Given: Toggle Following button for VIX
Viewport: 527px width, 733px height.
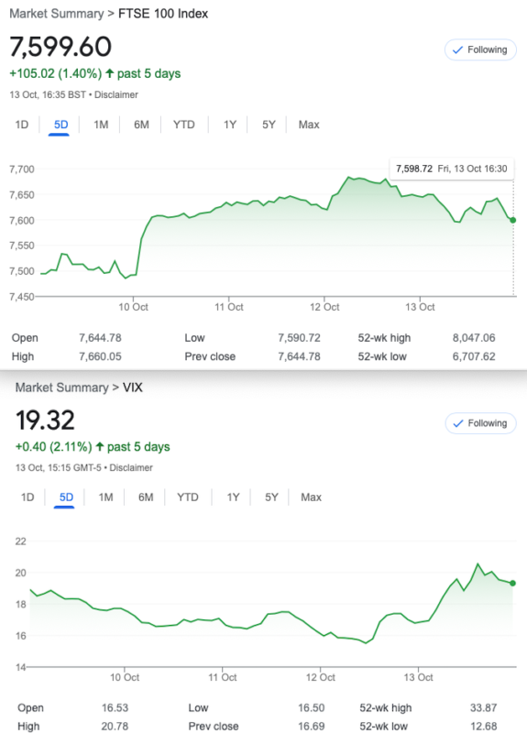Looking at the screenshot, I should (480, 423).
